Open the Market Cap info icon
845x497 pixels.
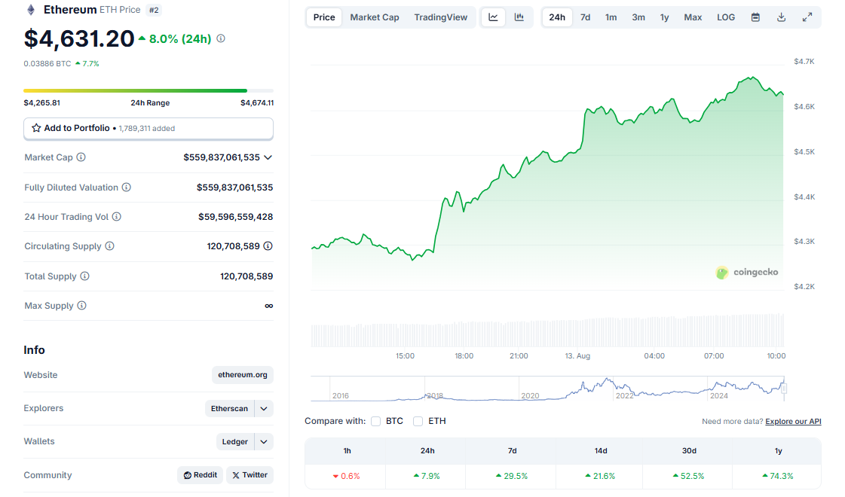click(x=81, y=157)
